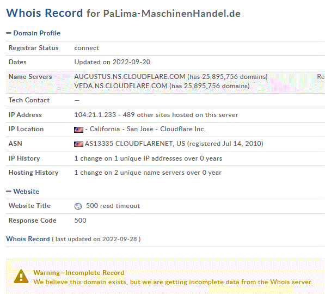
Task: Click the Website section heading text
Action: click(x=26, y=192)
